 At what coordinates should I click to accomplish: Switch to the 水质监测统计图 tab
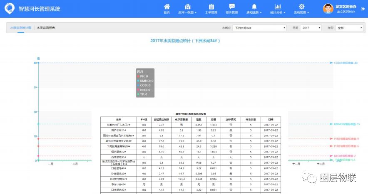pos(21,28)
